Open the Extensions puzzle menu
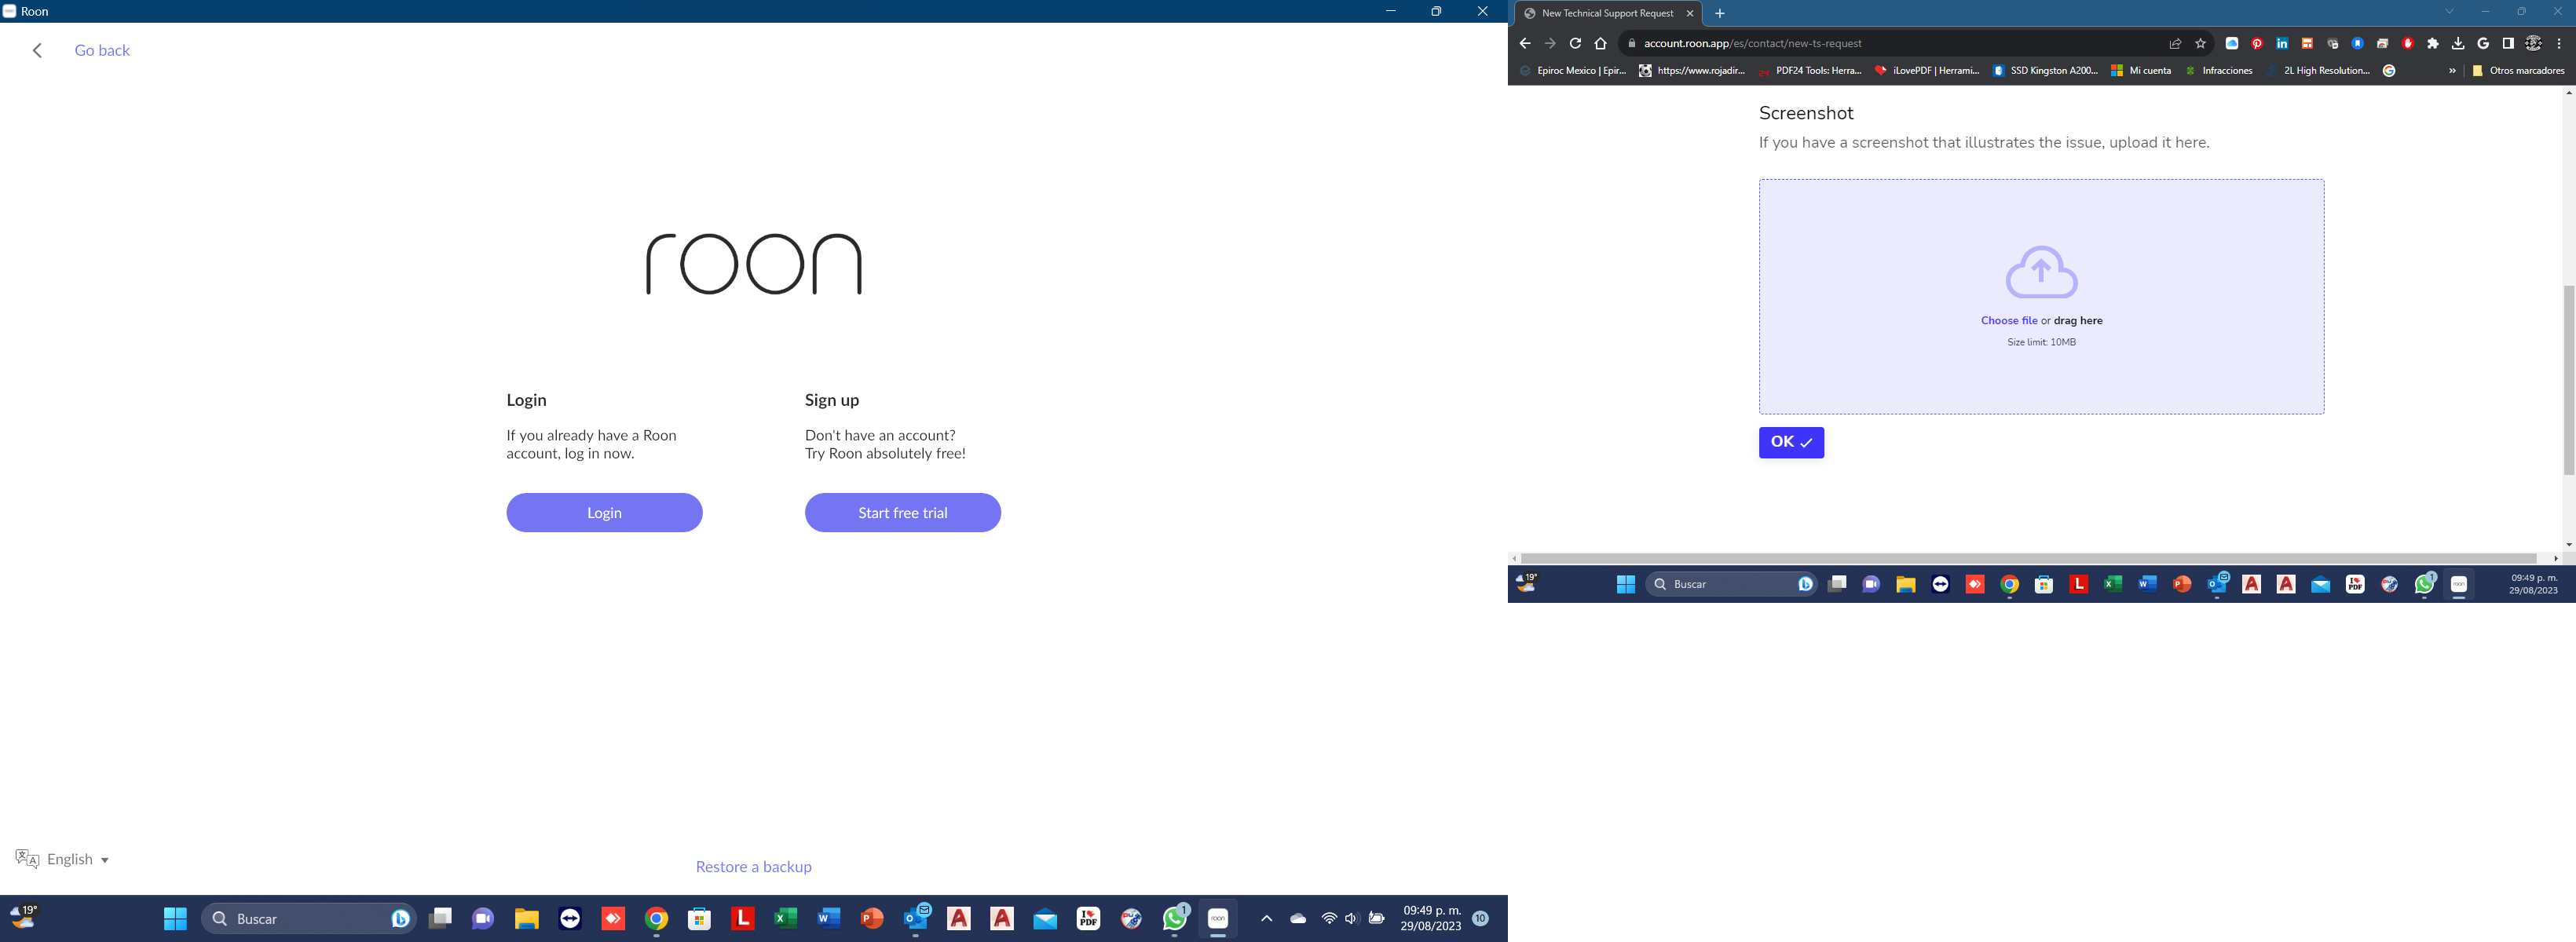 click(x=2433, y=43)
